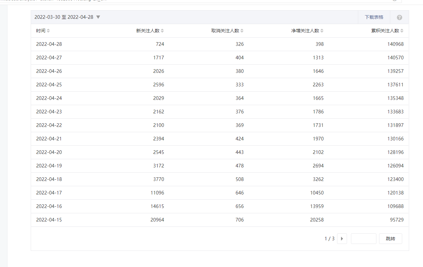This screenshot has height=267, width=423.
Task: Sort by 取消关注人数 column arrows
Action: (x=242, y=31)
